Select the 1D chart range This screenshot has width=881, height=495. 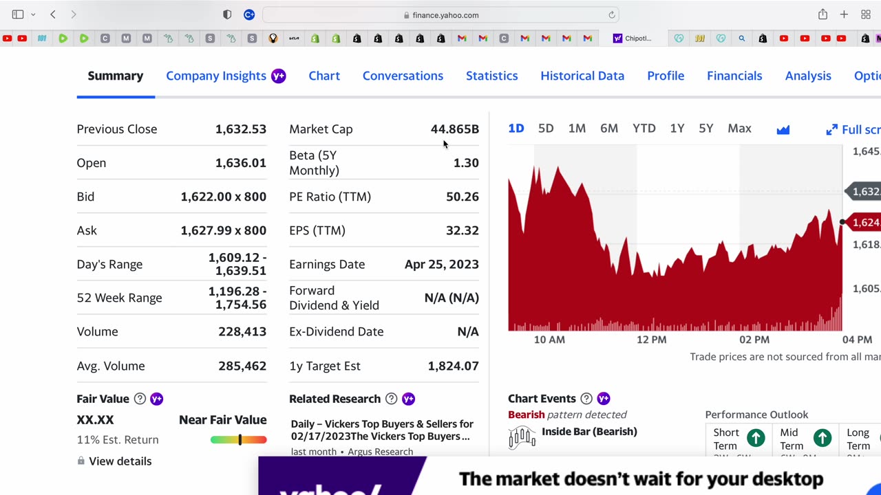(516, 129)
